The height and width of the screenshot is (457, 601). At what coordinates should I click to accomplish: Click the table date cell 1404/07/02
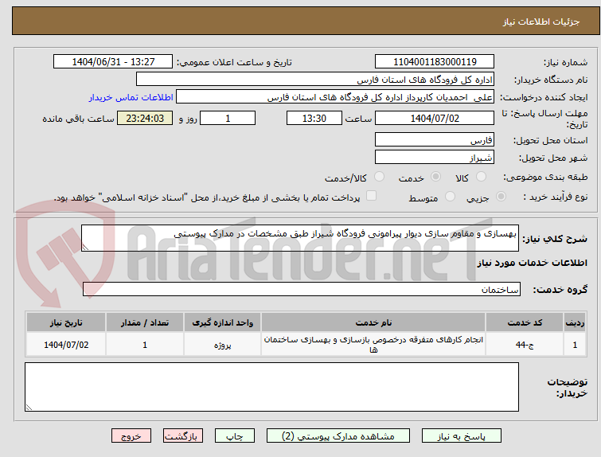coord(66,345)
